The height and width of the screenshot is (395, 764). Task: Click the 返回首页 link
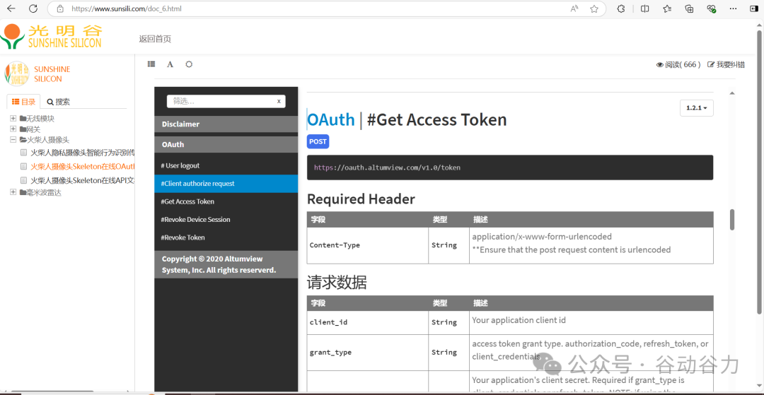(x=155, y=39)
